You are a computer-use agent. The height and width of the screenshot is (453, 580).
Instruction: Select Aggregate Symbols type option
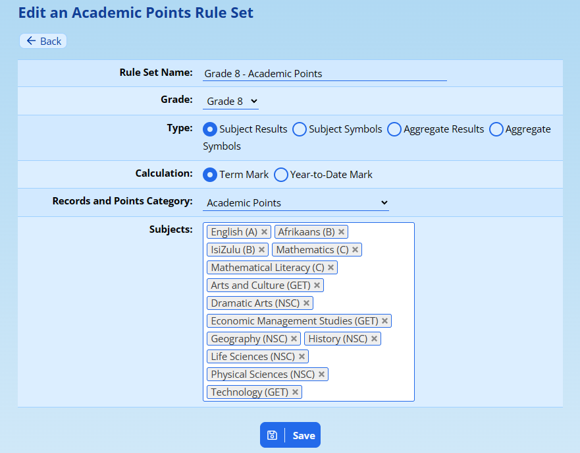[x=496, y=129]
